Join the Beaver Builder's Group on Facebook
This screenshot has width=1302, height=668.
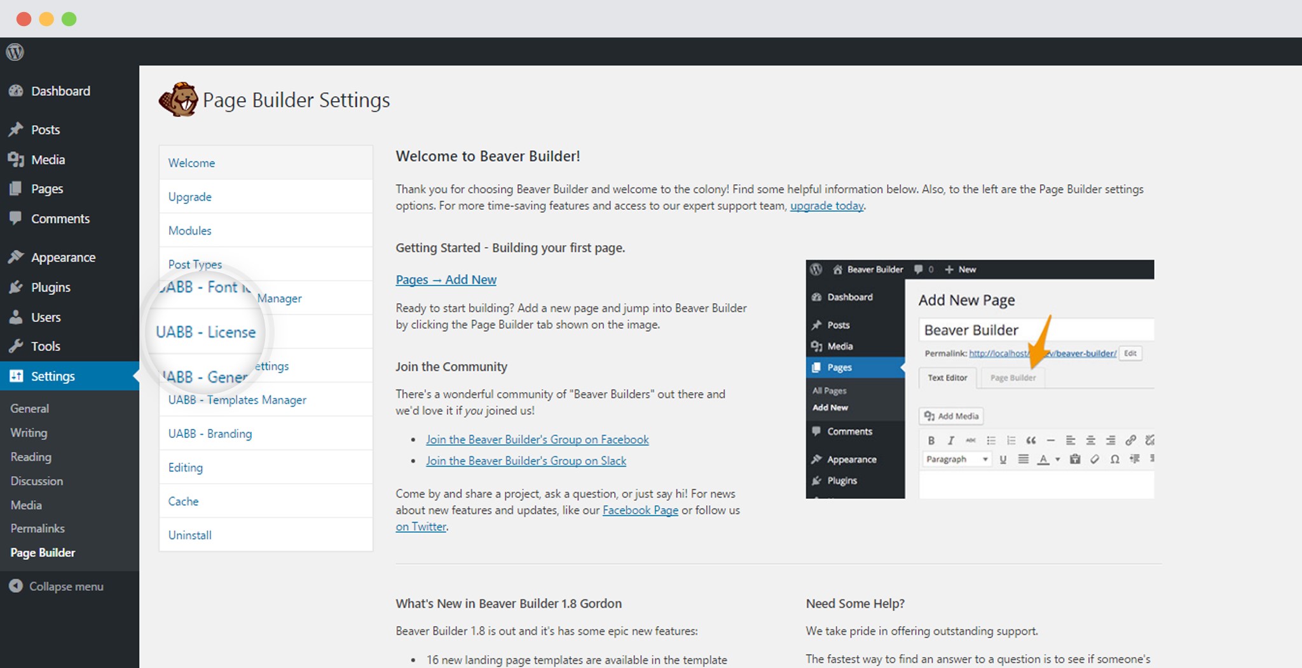coord(537,439)
